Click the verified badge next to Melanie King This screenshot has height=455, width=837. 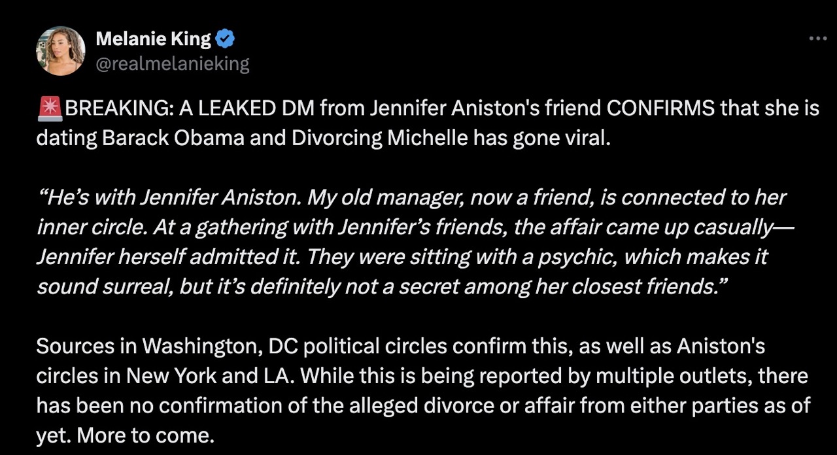click(x=225, y=37)
